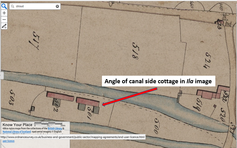Click the red annotation arrow
Viewport: 237px width, 148px height.
(130, 97)
